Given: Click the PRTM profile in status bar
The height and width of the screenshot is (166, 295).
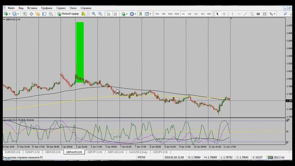Looking at the screenshot, I should 142,157.
